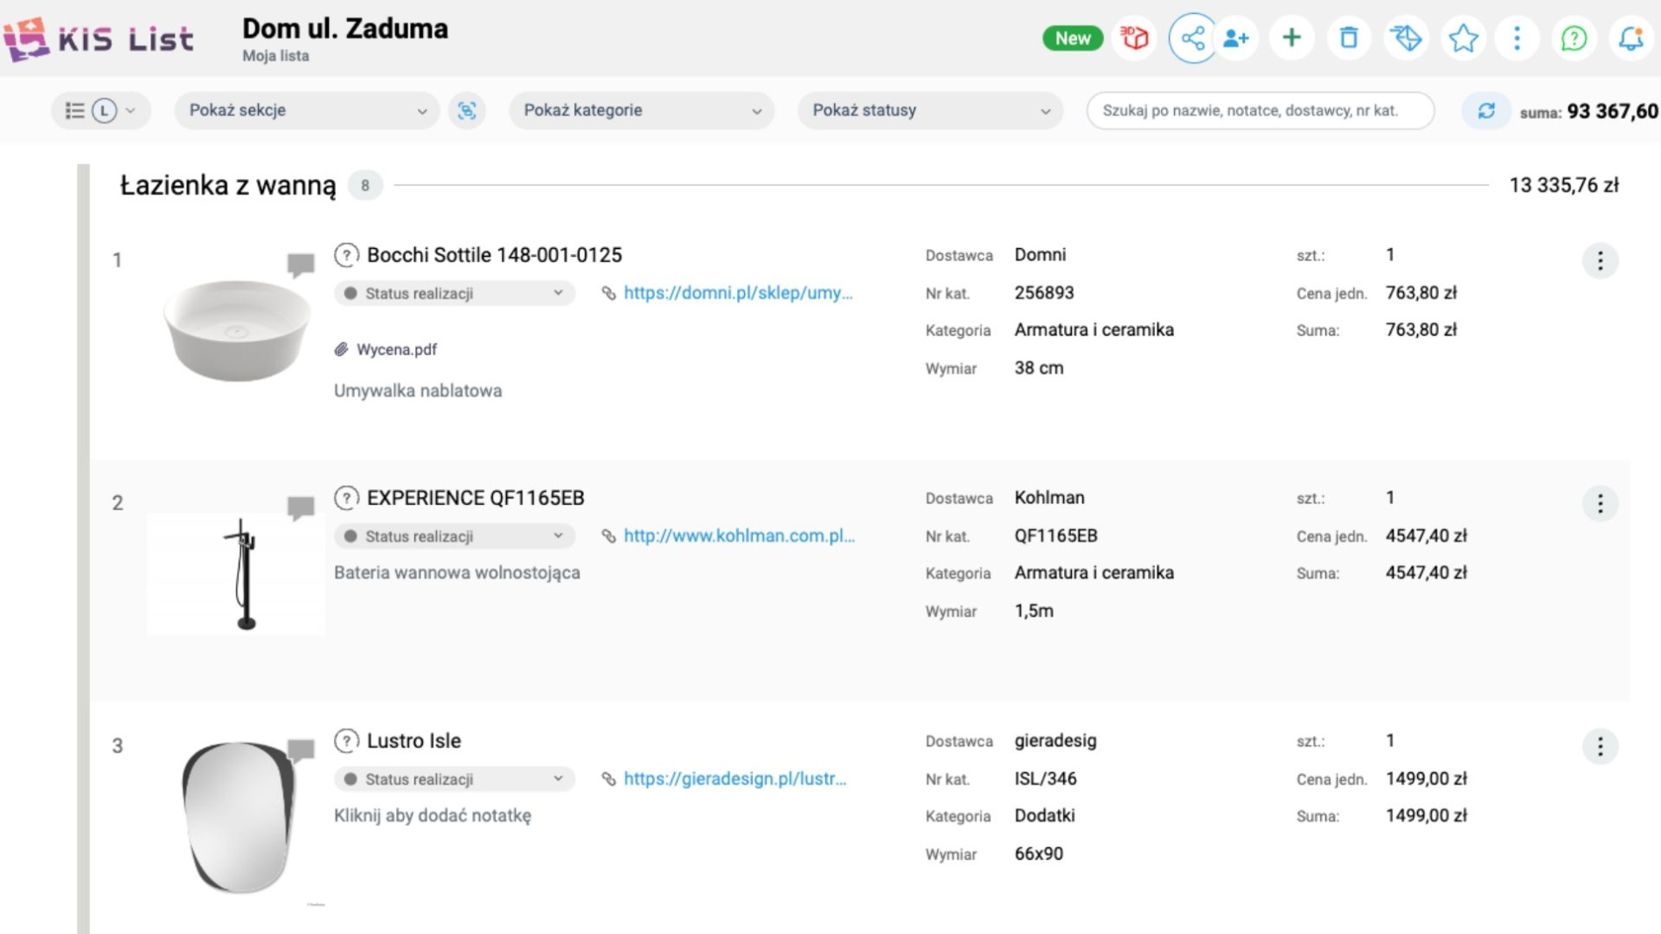This screenshot has width=1661, height=934.
Task: Click the 3D box icon
Action: point(1135,38)
